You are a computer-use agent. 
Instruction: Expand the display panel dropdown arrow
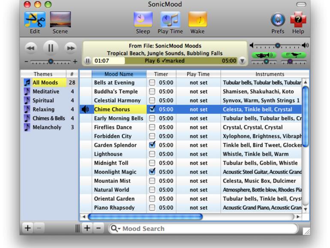[x=243, y=61]
